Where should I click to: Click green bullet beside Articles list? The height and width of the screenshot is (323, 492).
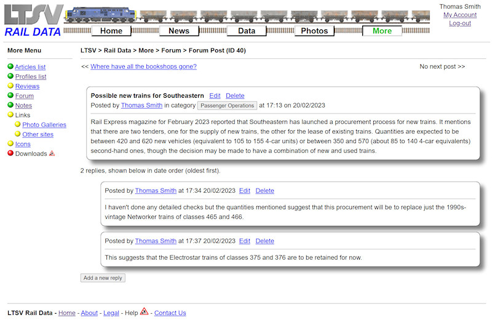[10, 67]
